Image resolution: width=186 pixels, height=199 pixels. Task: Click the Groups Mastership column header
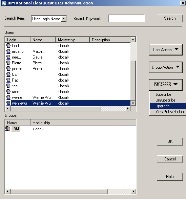tap(83, 123)
